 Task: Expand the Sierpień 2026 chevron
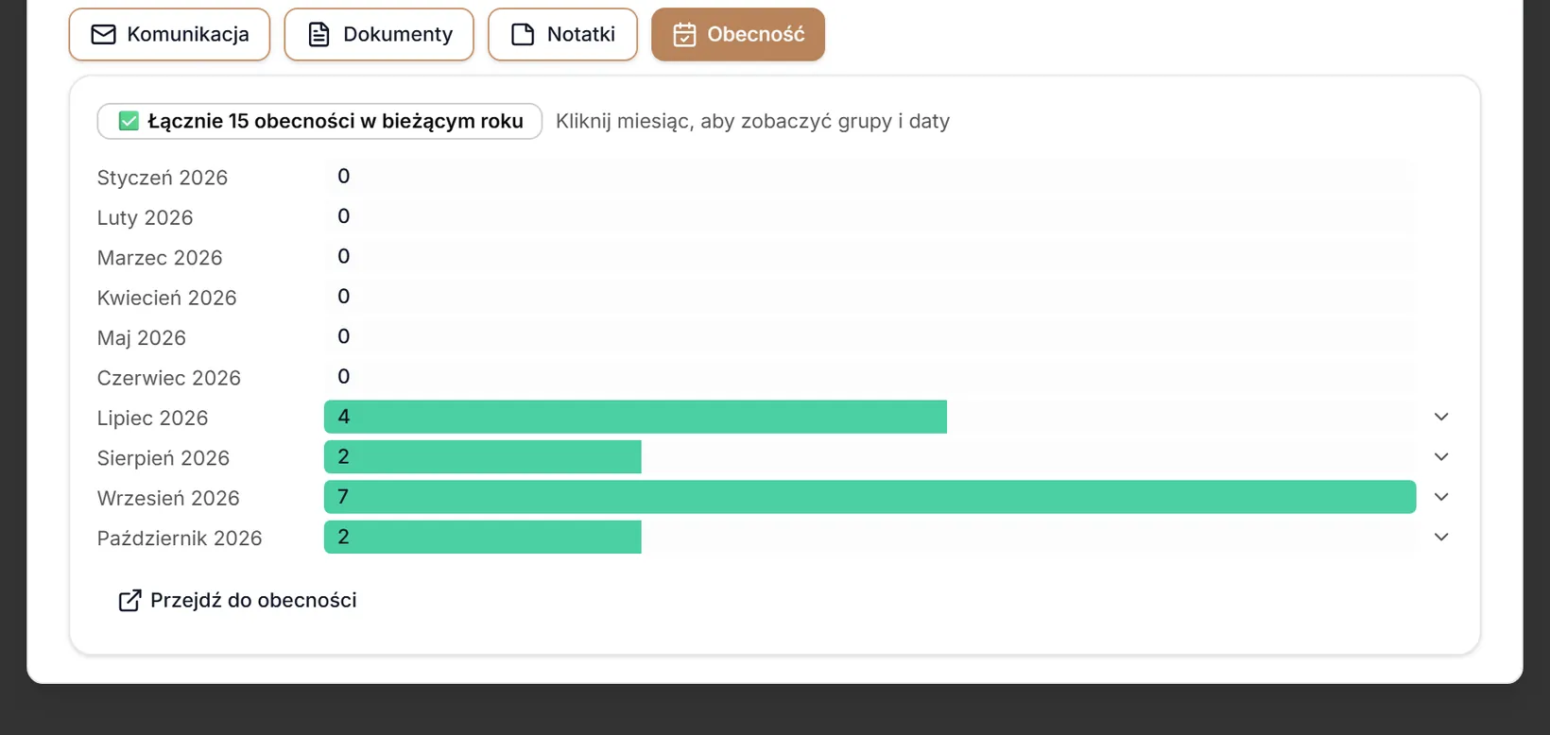pos(1441,457)
